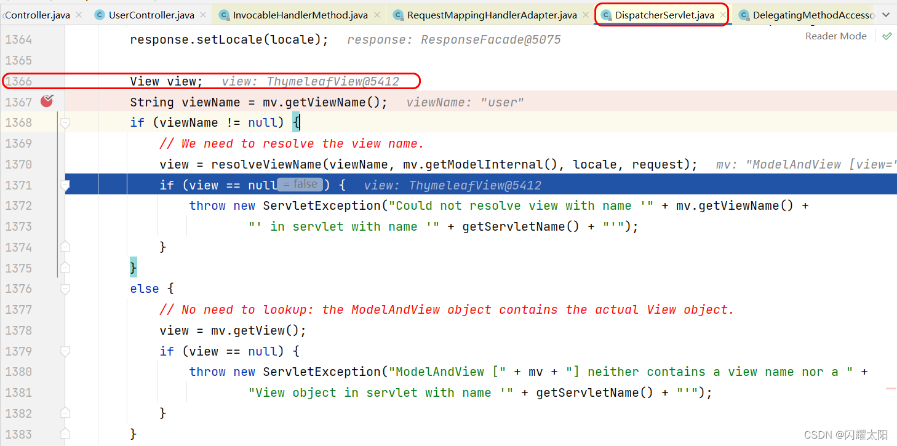Switch to the InvocableHandlerMethod.java tab
The width and height of the screenshot is (897, 446).
(300, 15)
